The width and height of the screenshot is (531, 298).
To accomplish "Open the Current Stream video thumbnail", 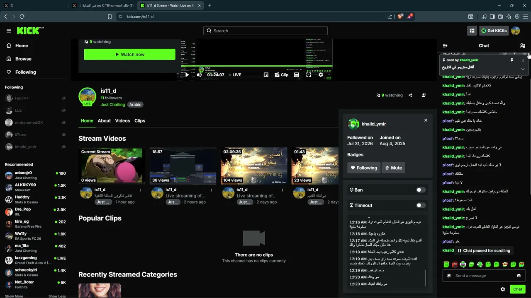I will [x=112, y=166].
